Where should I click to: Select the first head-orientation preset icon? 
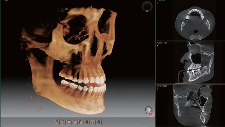[57, 122]
